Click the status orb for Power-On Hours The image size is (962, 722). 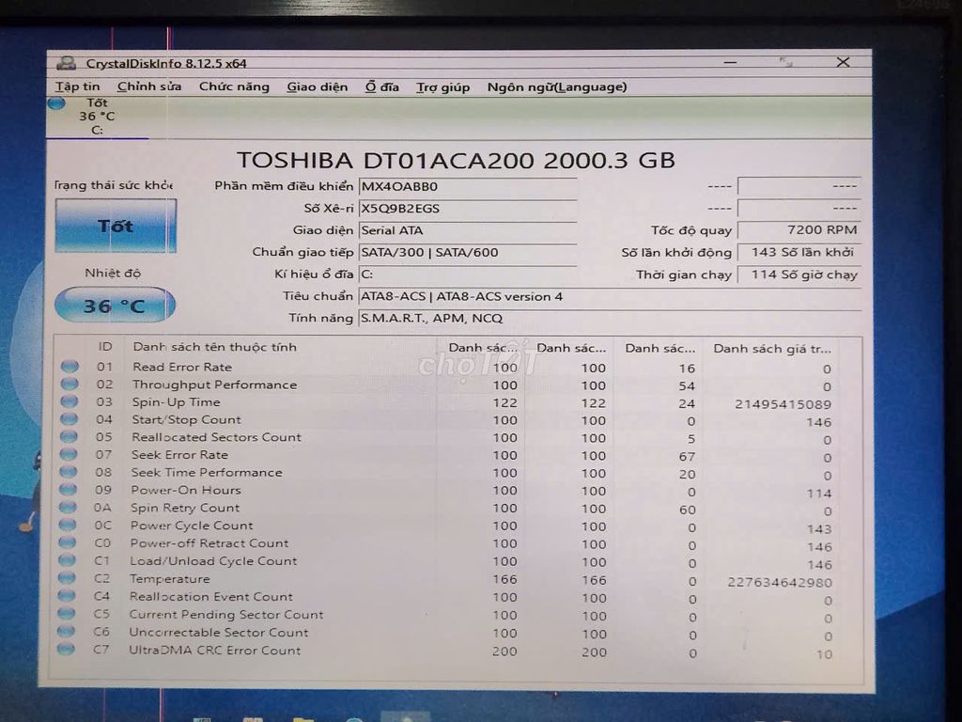pyautogui.click(x=68, y=490)
